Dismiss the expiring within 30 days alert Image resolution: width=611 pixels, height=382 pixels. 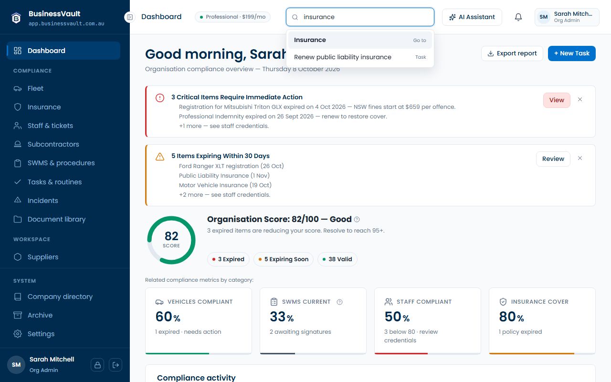tap(580, 158)
